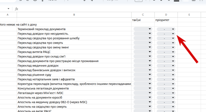Screen dimensions: 206x112
Task: Open the name box dropdown arrow
Action: tap(8, 9)
